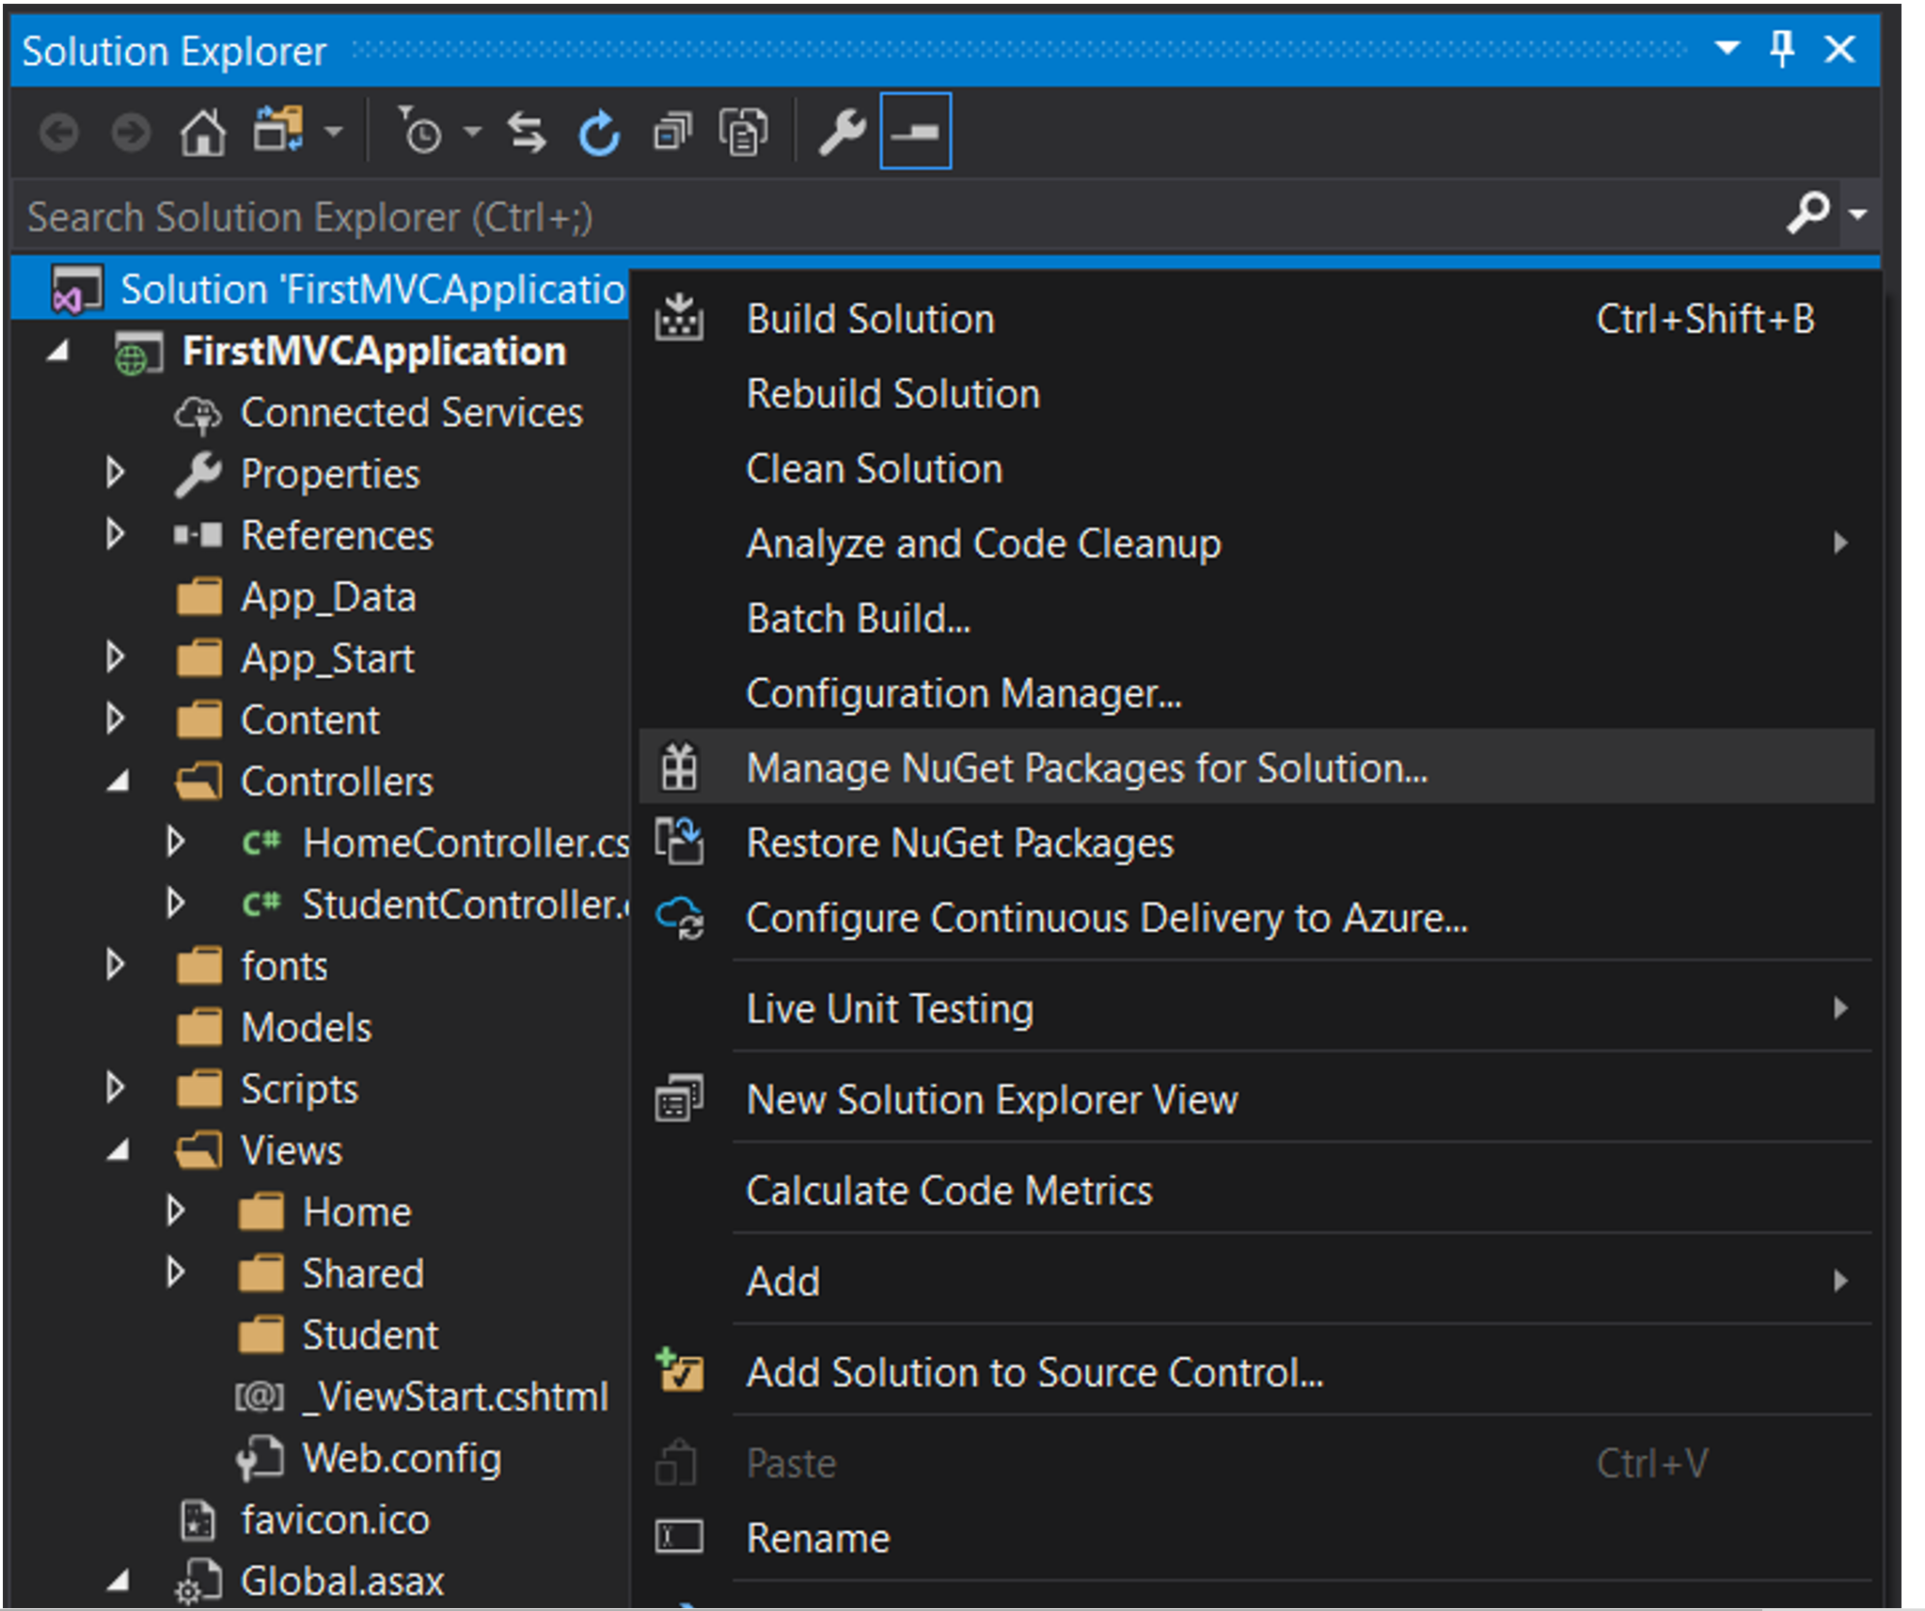Viewport: 1925px width, 1611px height.
Task: Click the Properties wrench toolbar icon
Action: pyautogui.click(x=841, y=133)
